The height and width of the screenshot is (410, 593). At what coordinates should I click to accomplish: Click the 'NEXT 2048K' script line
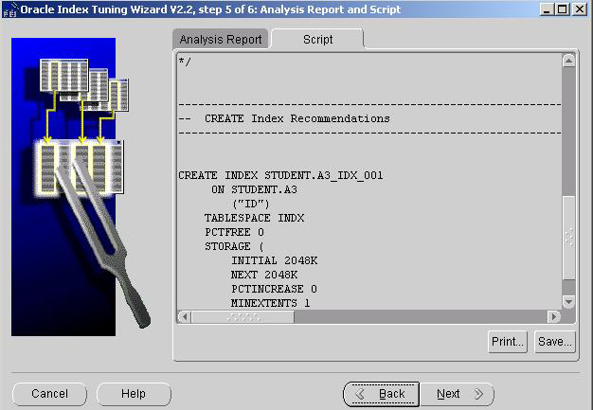point(264,275)
